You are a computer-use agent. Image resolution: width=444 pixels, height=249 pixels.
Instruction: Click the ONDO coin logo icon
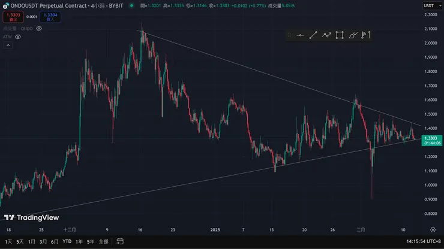click(x=5, y=5)
